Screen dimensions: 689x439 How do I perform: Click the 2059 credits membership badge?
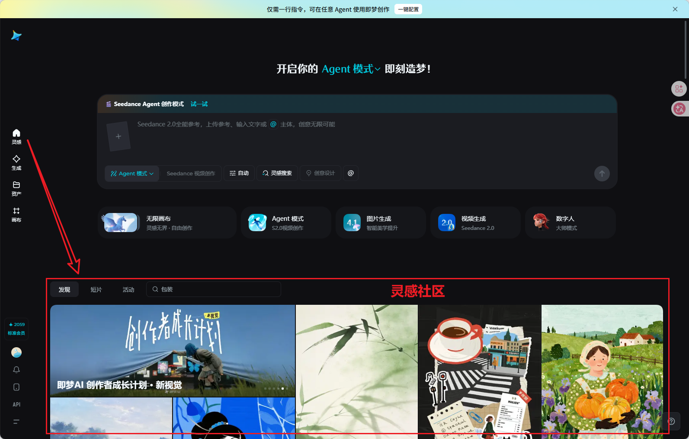(x=16, y=329)
